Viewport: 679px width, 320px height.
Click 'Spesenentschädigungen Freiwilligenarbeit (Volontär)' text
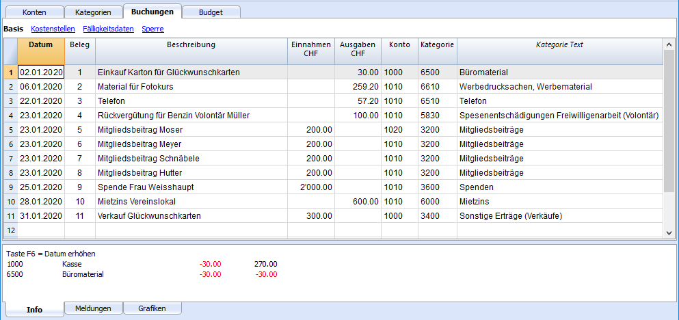pyautogui.click(x=559, y=115)
